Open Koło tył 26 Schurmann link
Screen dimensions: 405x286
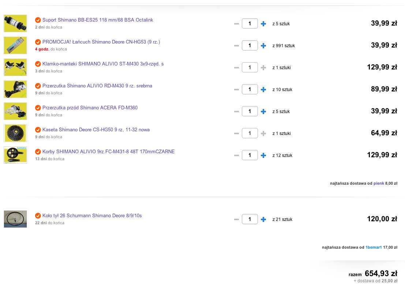click(92, 215)
